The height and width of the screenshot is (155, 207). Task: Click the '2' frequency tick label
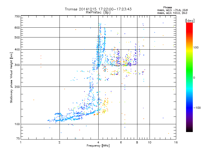coord(60,142)
